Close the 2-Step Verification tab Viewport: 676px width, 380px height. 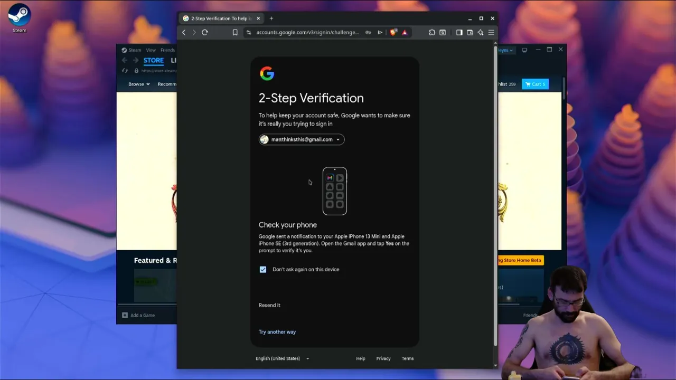258,18
